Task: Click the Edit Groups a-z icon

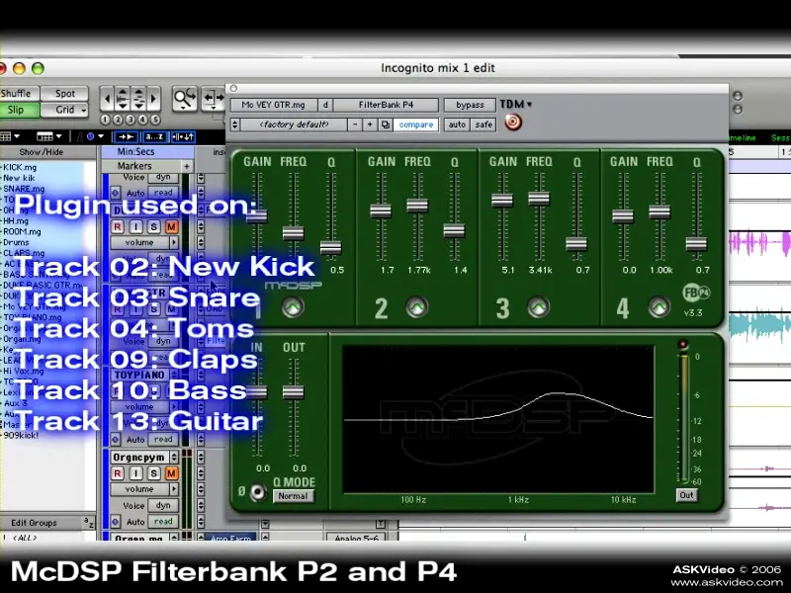Action: 88,523
